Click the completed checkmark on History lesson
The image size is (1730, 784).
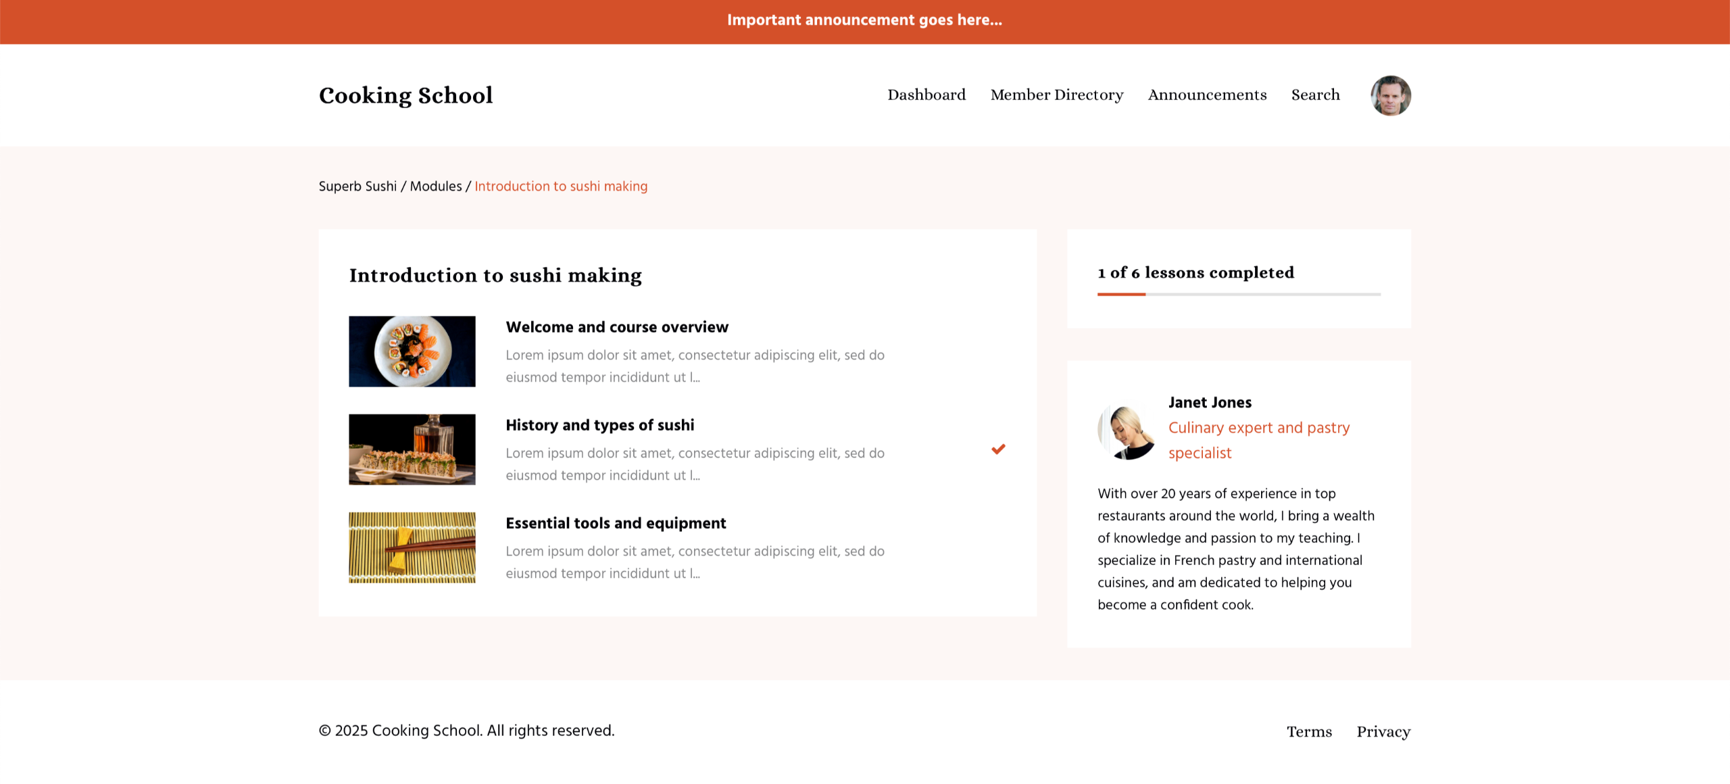coord(998,449)
